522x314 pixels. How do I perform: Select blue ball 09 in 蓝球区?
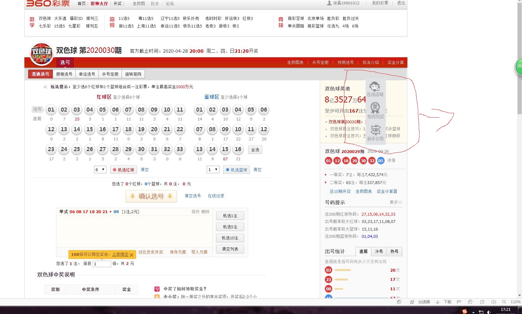tap(225, 129)
